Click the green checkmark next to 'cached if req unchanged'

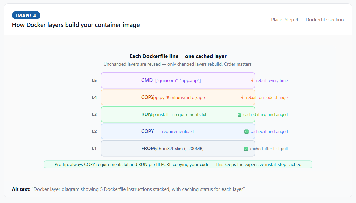click(239, 114)
